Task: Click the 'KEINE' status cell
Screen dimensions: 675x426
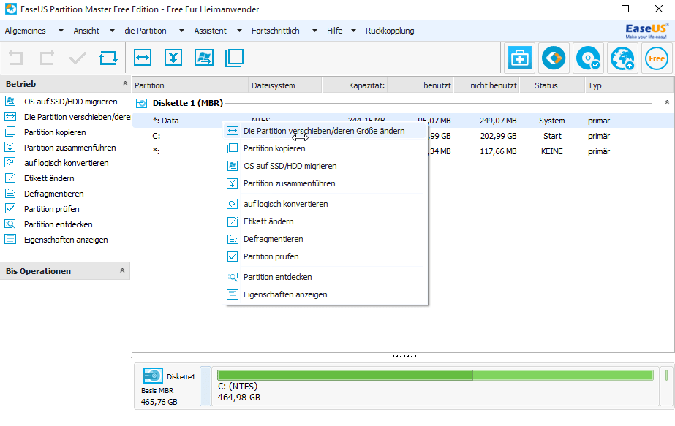Action: click(x=552, y=151)
